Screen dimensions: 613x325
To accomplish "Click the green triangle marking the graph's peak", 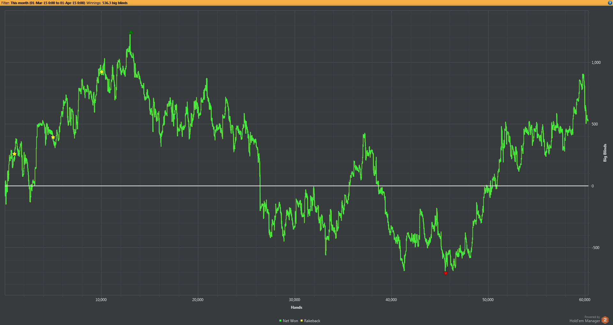I will 131,32.
